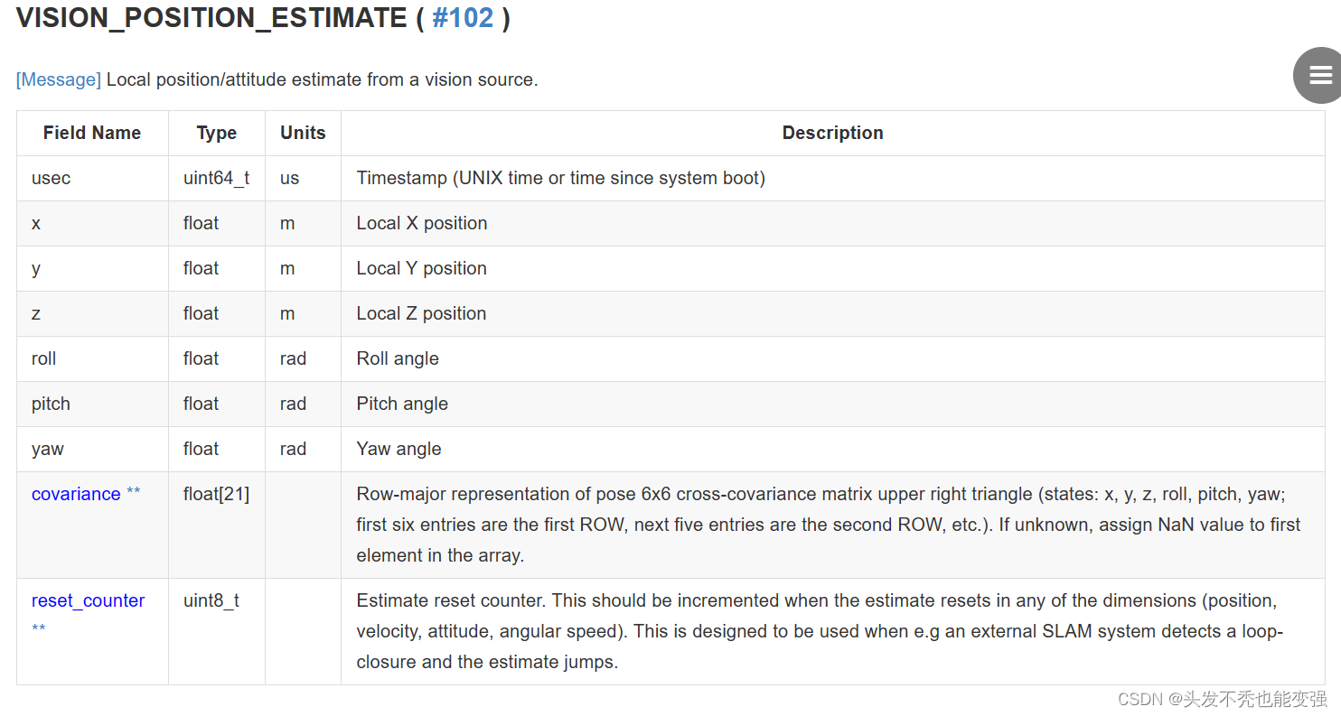Click the Pitch angle description text

click(402, 404)
